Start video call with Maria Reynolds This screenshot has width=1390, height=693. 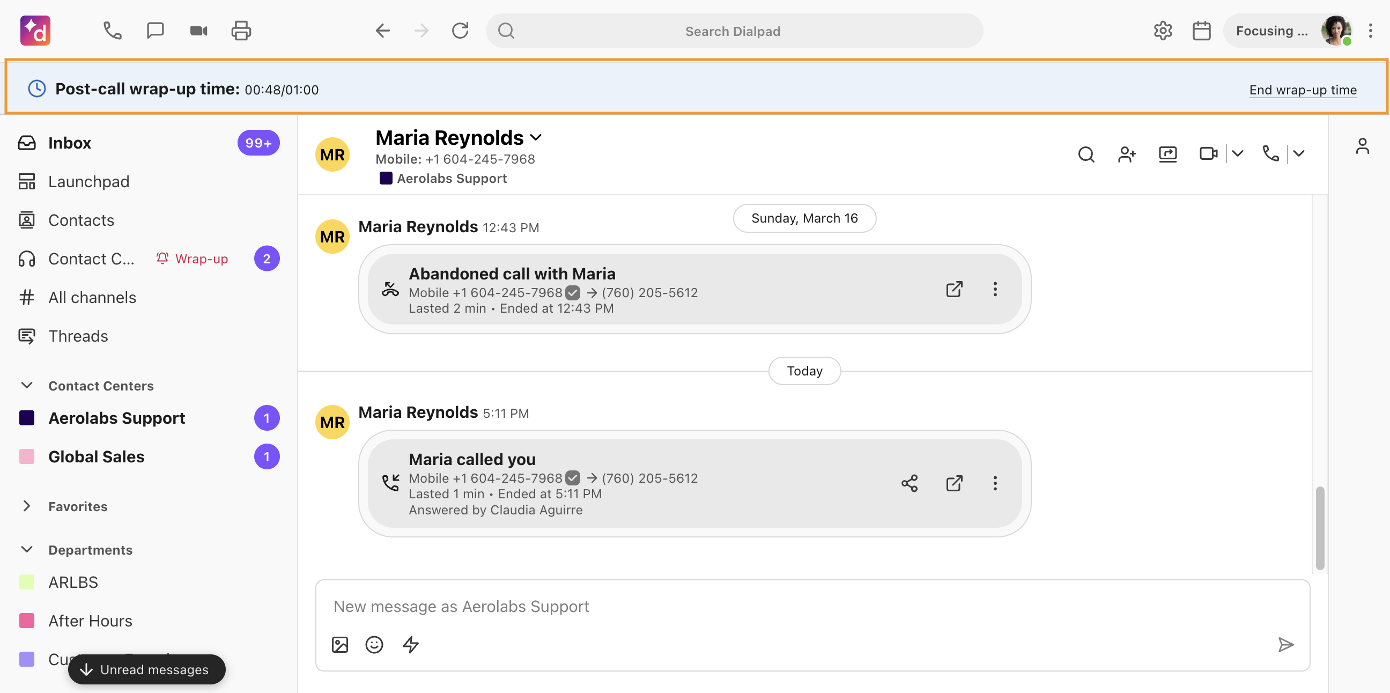coord(1208,154)
